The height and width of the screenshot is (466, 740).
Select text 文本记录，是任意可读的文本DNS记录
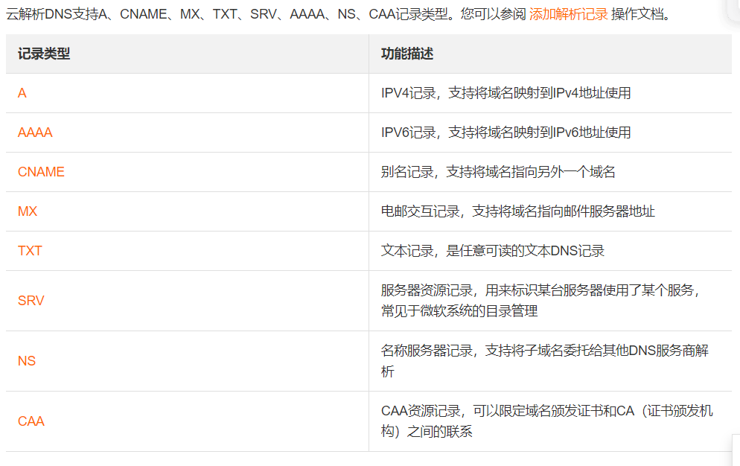click(493, 251)
